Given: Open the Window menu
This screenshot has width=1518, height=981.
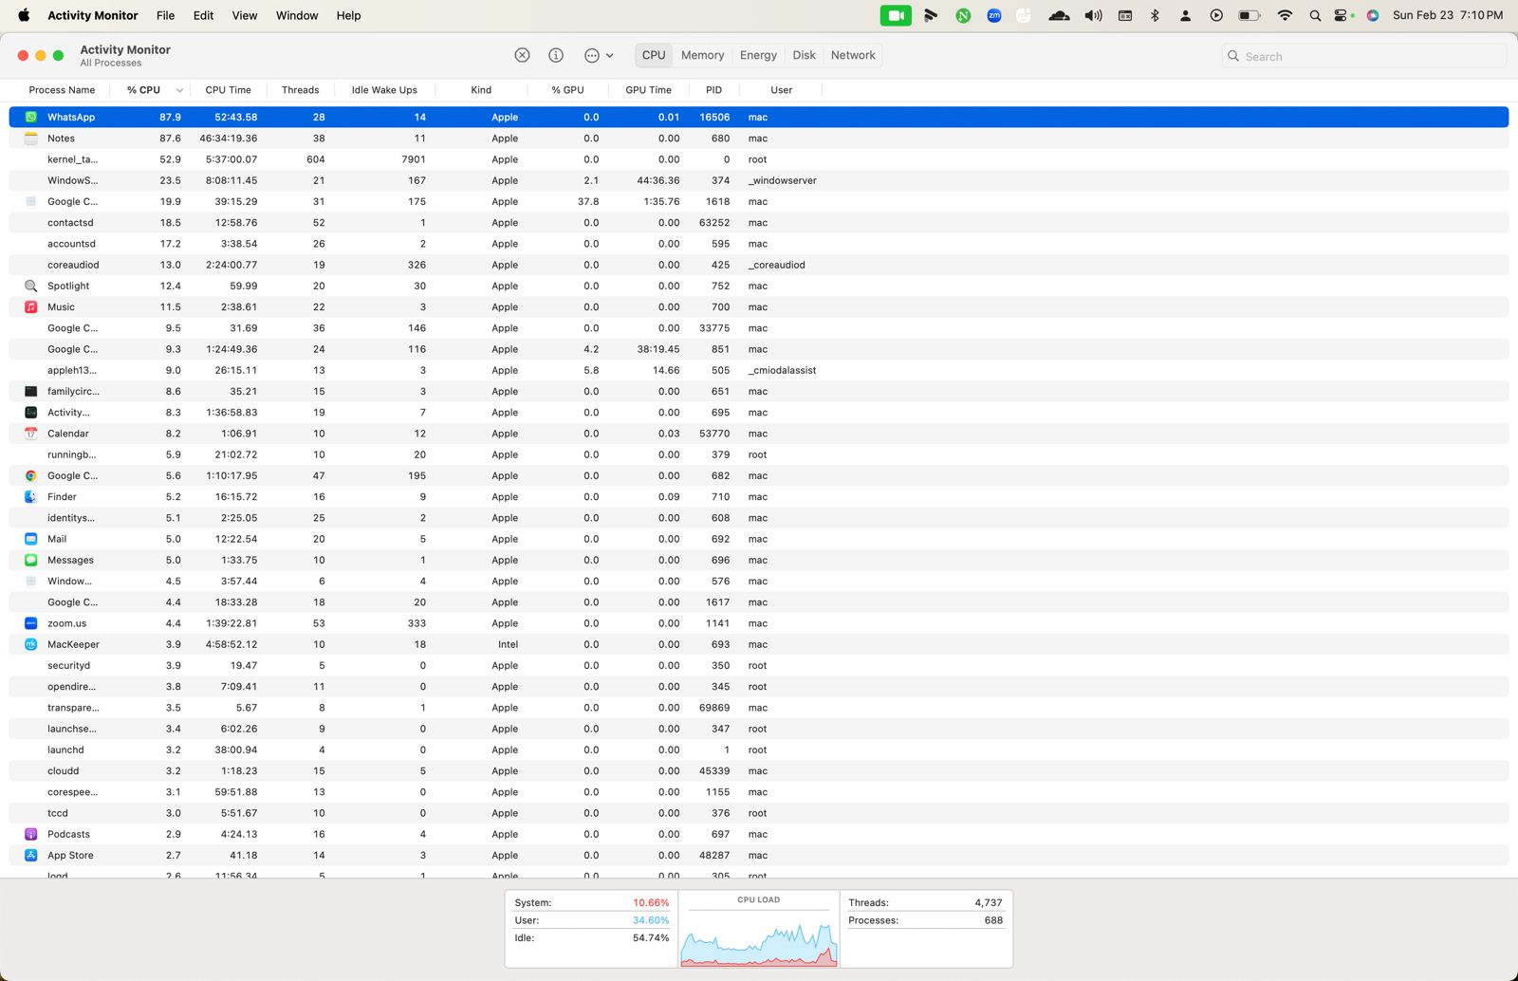Looking at the screenshot, I should [x=297, y=15].
